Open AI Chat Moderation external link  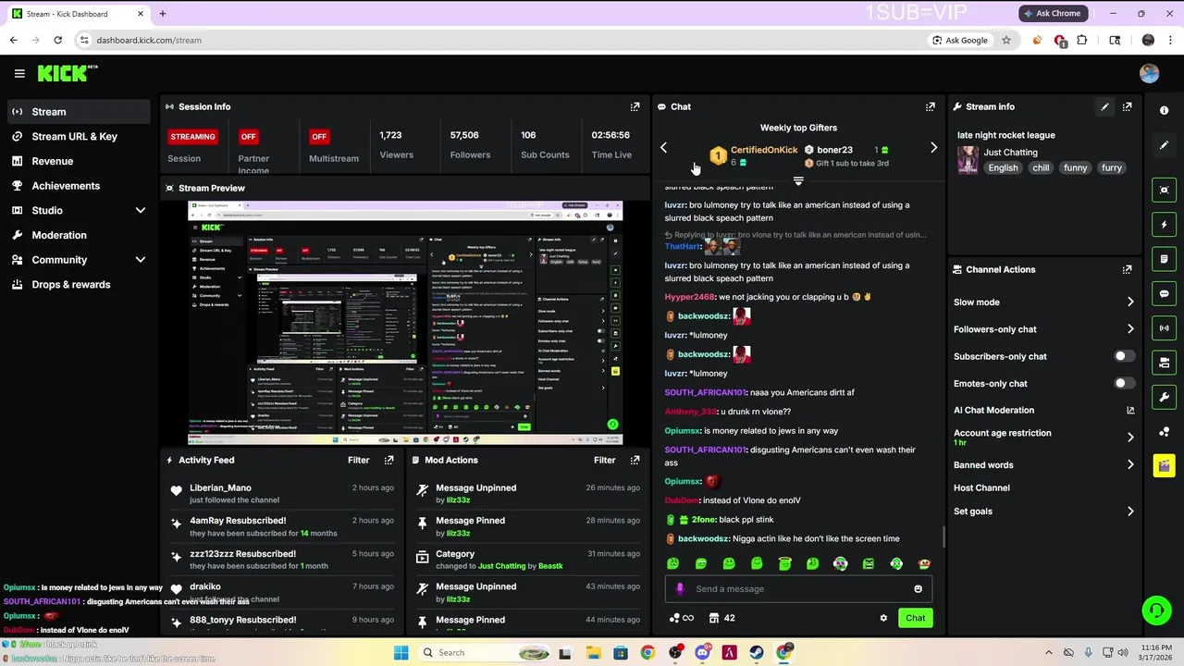point(1130,411)
